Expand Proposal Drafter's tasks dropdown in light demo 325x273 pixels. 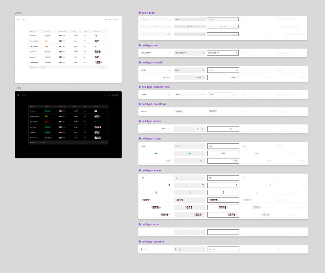point(85,41)
